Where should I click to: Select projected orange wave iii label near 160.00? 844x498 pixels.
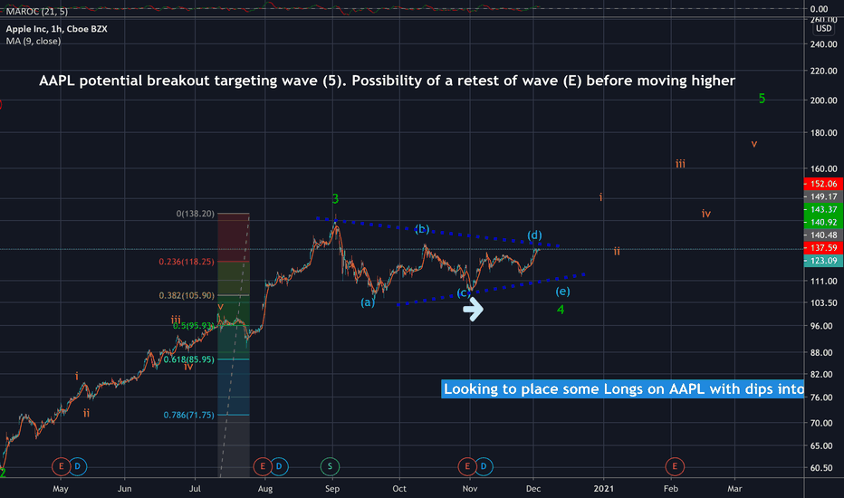click(x=680, y=164)
